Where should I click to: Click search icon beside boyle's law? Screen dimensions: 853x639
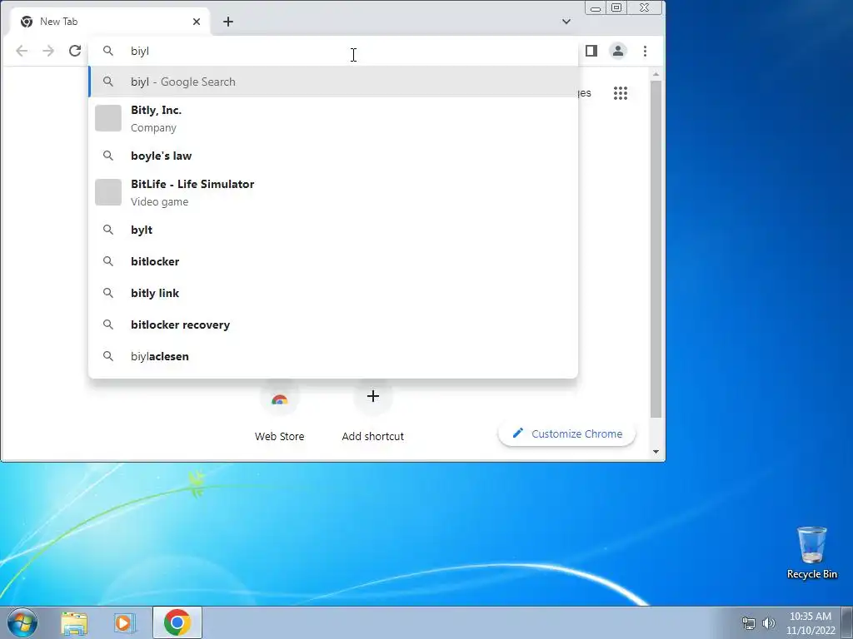(108, 156)
